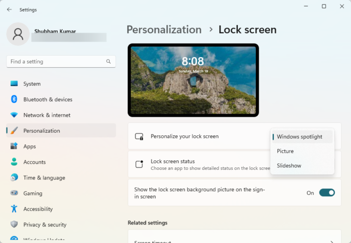Screen dimensions: 351x243
Task: Open Accessibility settings label
Action: pyautogui.click(x=38, y=209)
